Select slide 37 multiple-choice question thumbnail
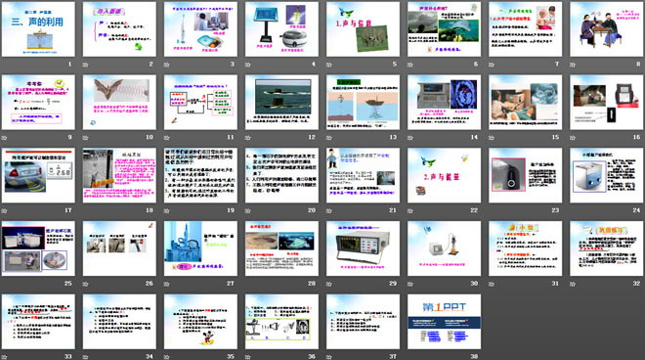This screenshot has height=360, width=645. pos(363,321)
